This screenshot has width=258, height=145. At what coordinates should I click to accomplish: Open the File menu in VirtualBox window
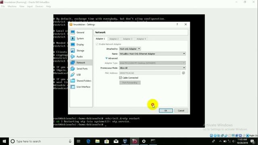pos(3,6)
